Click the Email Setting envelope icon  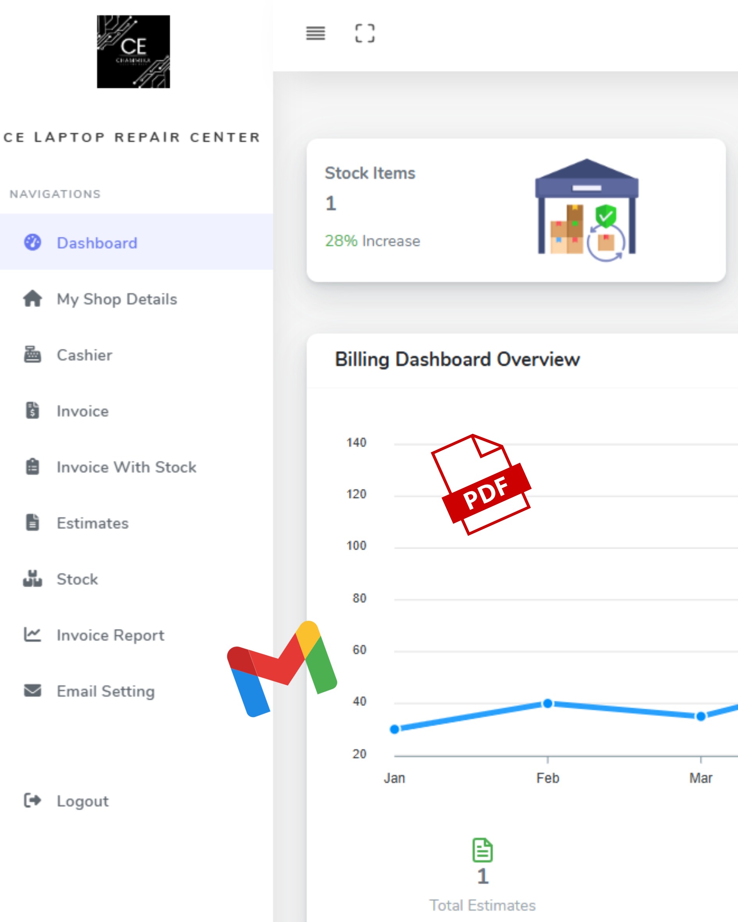(32, 691)
